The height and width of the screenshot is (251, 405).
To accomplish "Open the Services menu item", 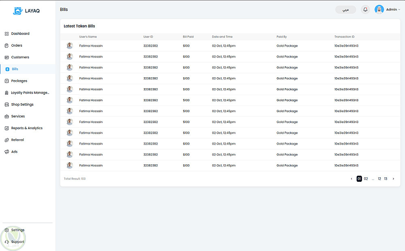I will (28, 117).
